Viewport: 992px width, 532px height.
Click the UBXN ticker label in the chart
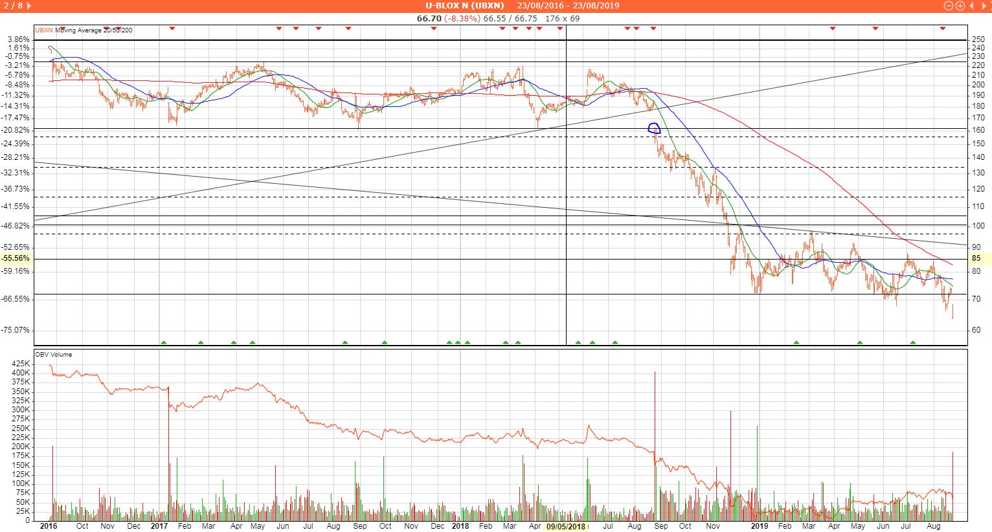click(44, 30)
